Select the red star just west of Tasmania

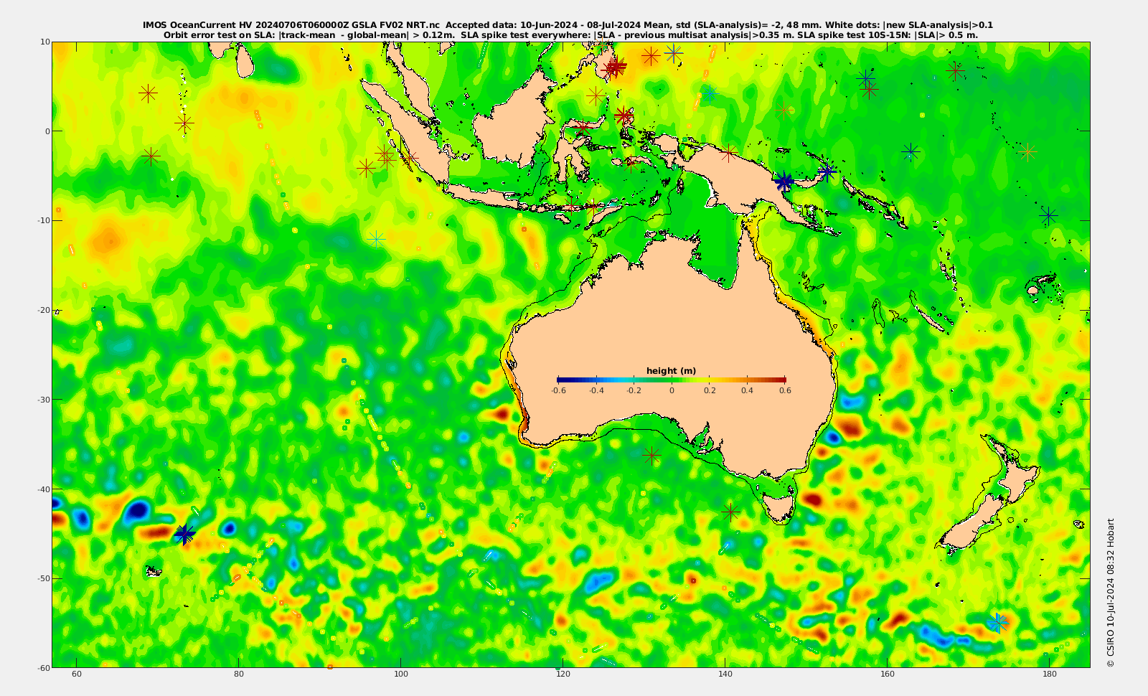coord(730,512)
